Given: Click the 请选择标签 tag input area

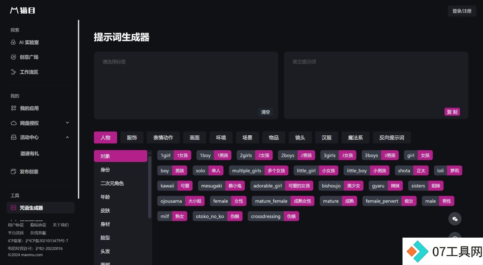Looking at the screenshot, I should tap(186, 85).
